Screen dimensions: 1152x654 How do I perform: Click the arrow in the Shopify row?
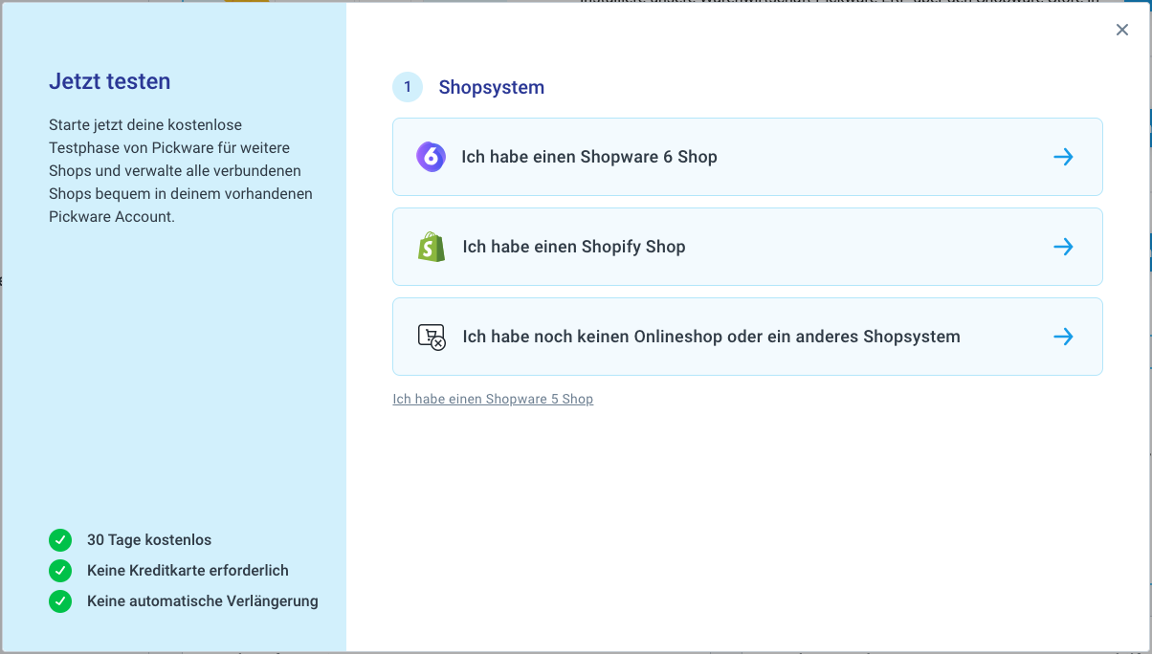tap(1063, 247)
